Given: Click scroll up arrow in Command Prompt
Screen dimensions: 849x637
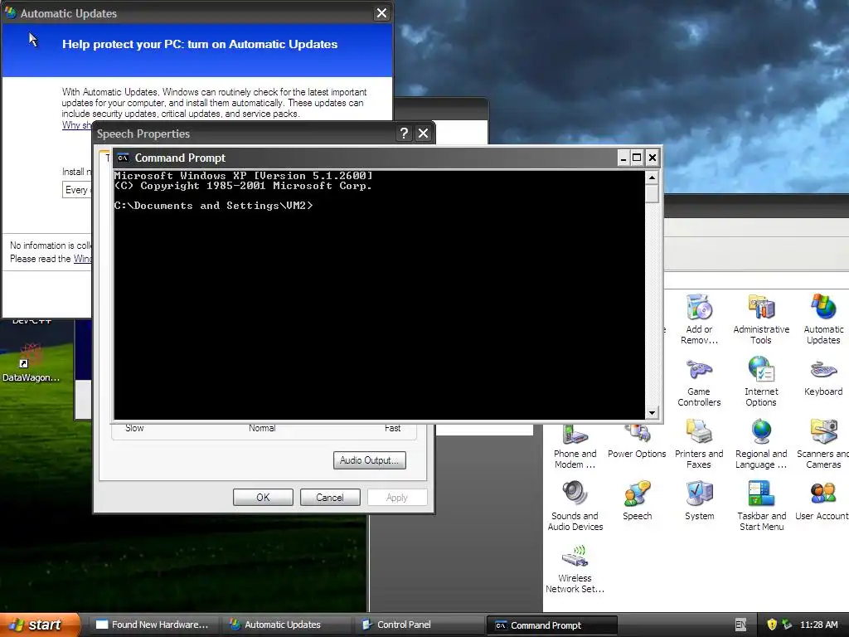Looking at the screenshot, I should (652, 177).
